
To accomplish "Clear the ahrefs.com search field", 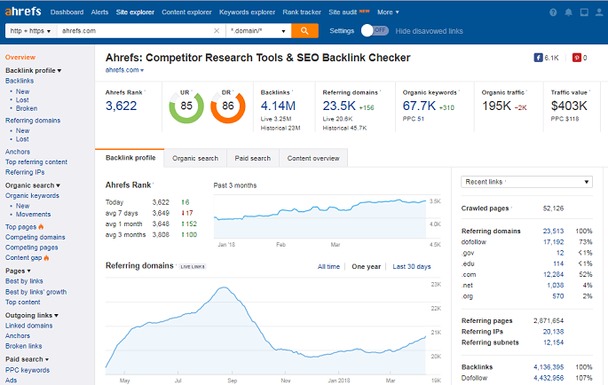I will pyautogui.click(x=217, y=31).
